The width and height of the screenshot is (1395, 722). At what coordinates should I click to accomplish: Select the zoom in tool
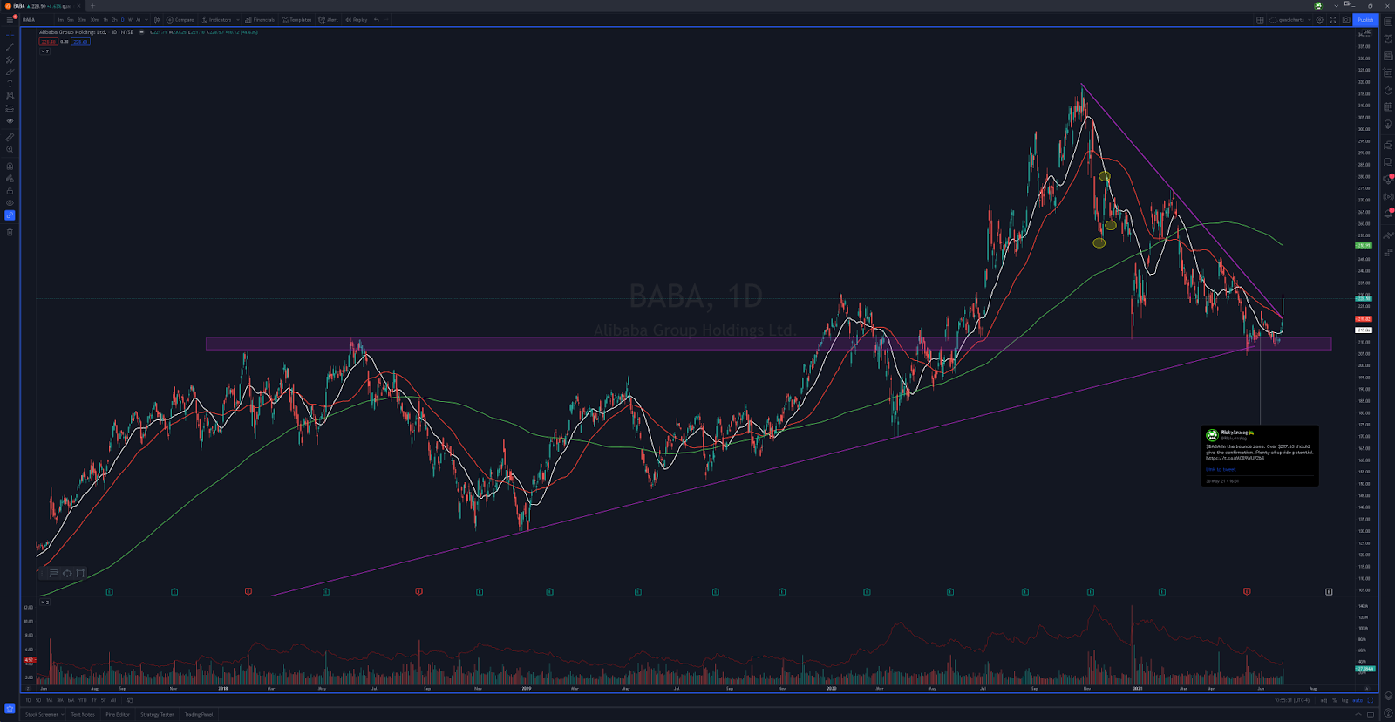click(x=10, y=149)
